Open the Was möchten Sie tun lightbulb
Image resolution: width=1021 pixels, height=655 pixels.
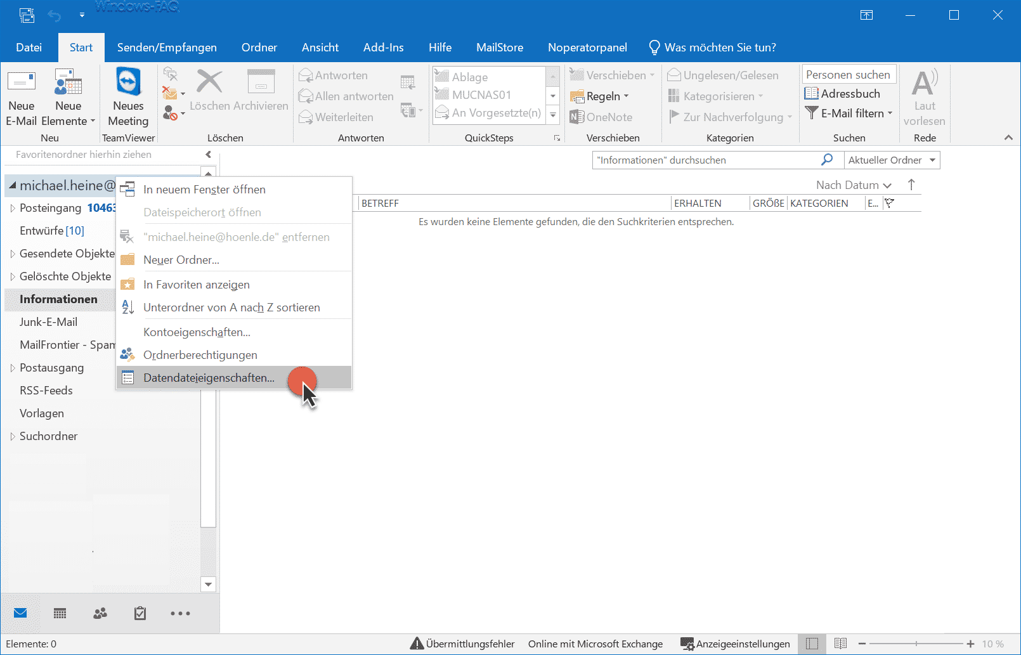(x=712, y=48)
